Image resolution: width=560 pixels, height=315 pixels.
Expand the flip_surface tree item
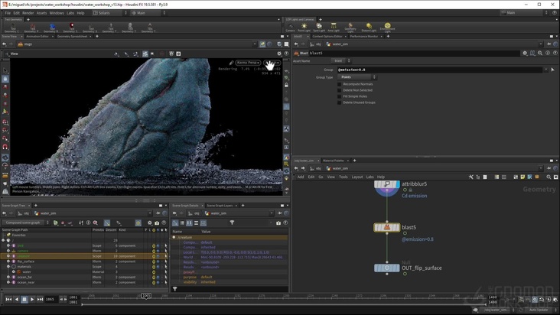tap(8, 261)
